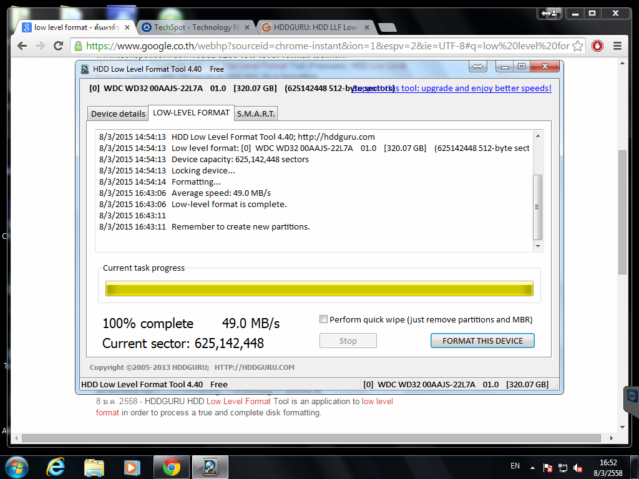Click the HTTP://HDDGURU.COM copyright text
This screenshot has height=479, width=639.
point(255,367)
